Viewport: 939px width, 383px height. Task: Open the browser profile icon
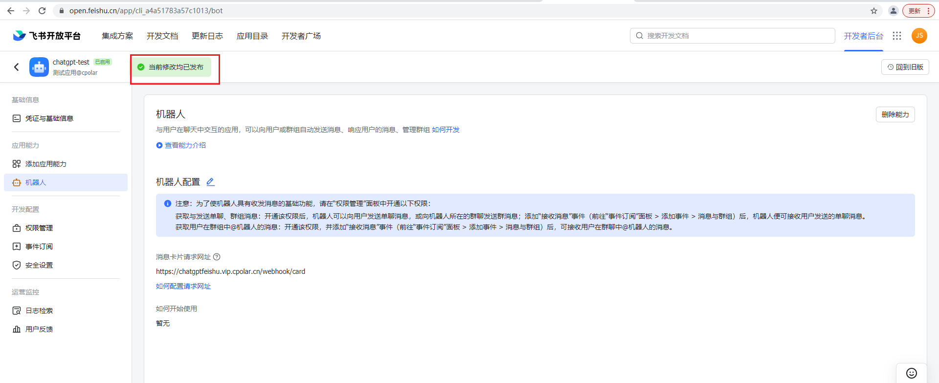[893, 11]
